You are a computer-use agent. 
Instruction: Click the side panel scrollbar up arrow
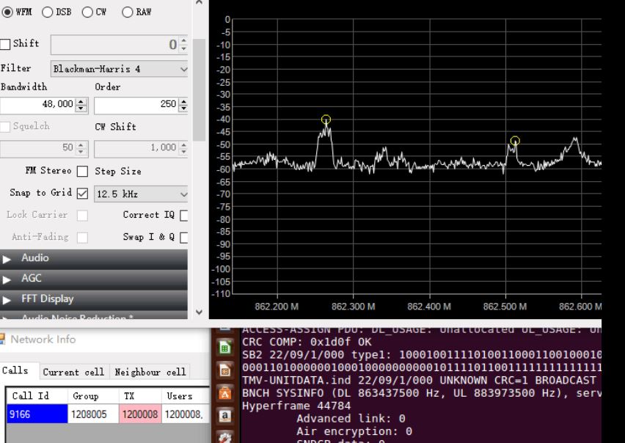pyautogui.click(x=200, y=3)
